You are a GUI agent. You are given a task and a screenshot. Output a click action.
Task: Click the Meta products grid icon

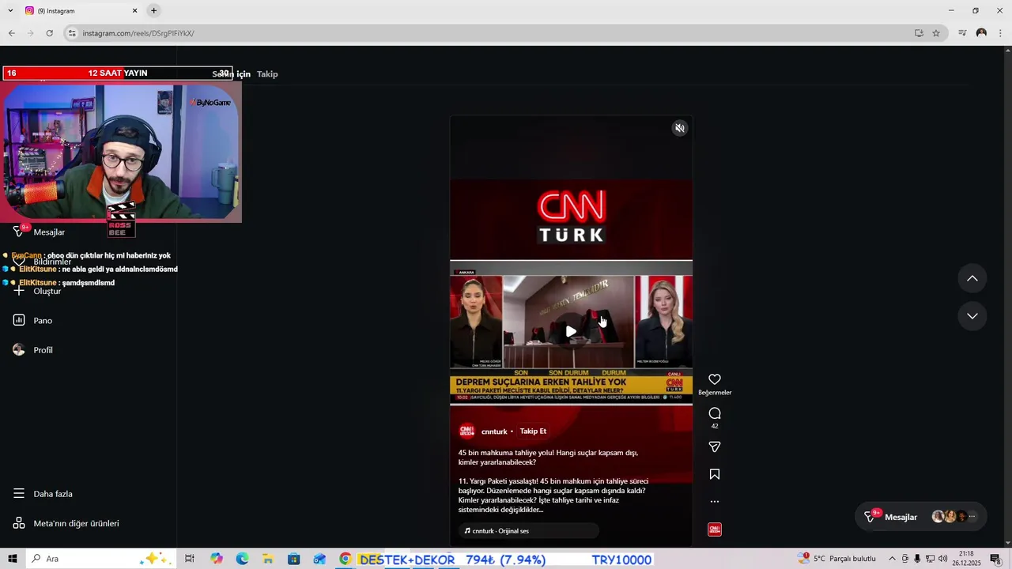(x=19, y=523)
